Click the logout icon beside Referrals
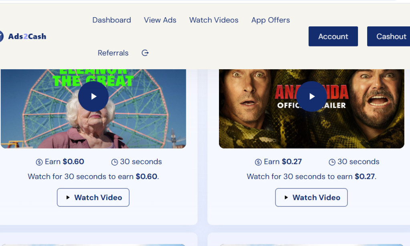This screenshot has height=246, width=410. tap(145, 52)
